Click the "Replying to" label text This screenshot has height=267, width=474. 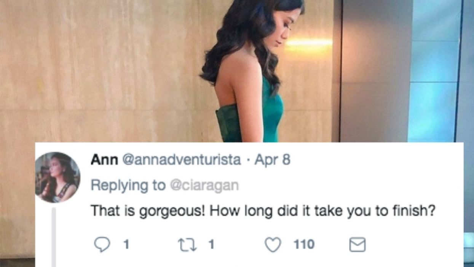[x=128, y=185]
